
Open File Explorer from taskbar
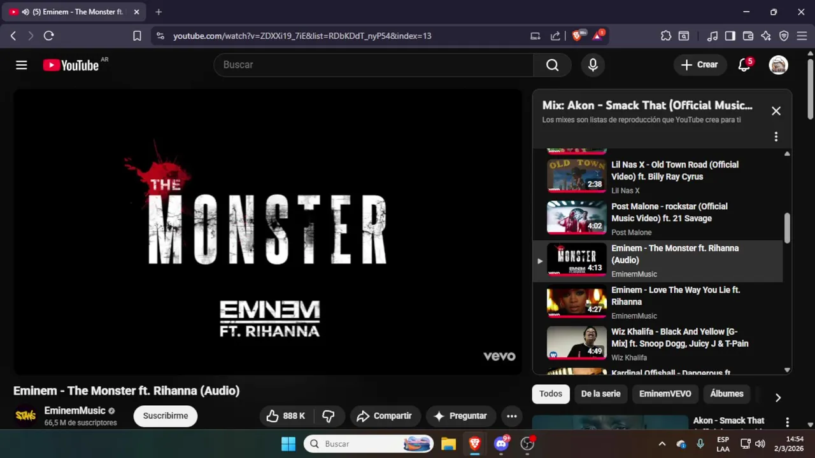[x=448, y=444]
